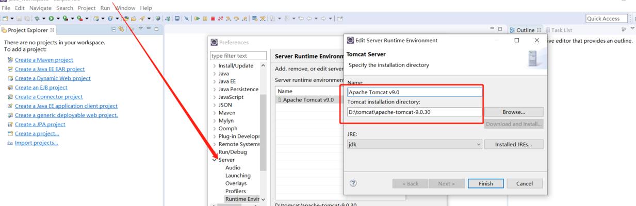The width and height of the screenshot is (636, 206).
Task: Click the Open Web Browser globe icon
Action: 158,19
